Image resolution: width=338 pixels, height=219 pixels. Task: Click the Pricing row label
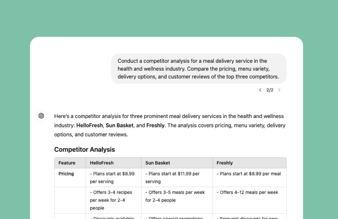click(x=66, y=174)
